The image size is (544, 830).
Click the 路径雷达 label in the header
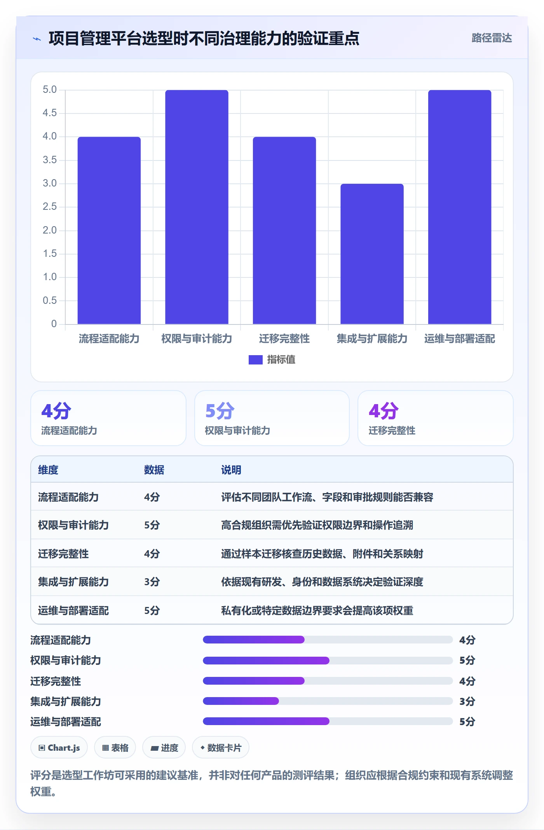492,38
